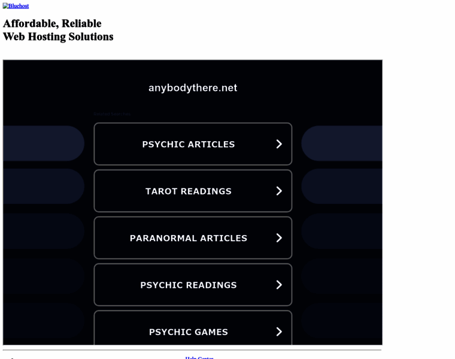Click the 'Affordable, Reliable' heading line

(x=52, y=23)
